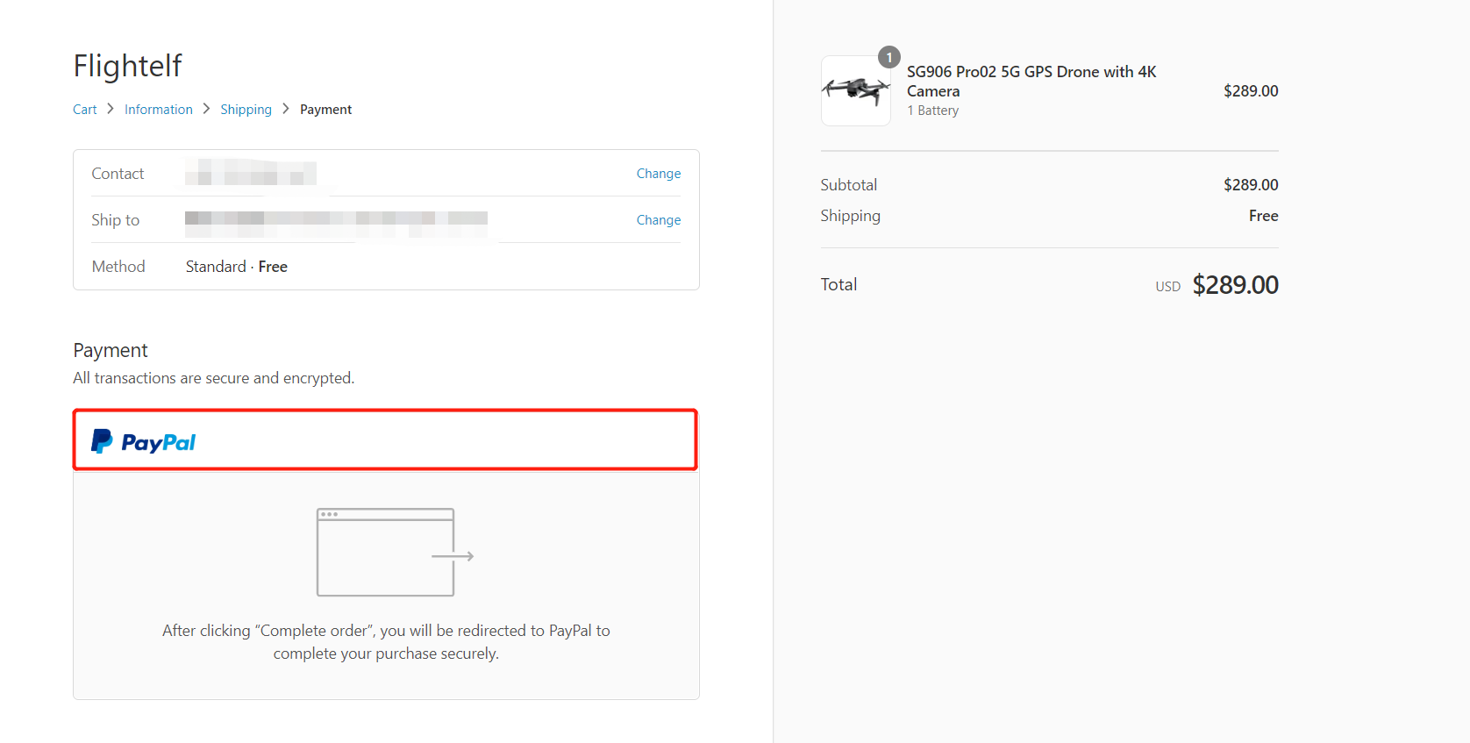The image size is (1470, 743).
Task: Click the 'Standard · Free' method text
Action: [237, 267]
